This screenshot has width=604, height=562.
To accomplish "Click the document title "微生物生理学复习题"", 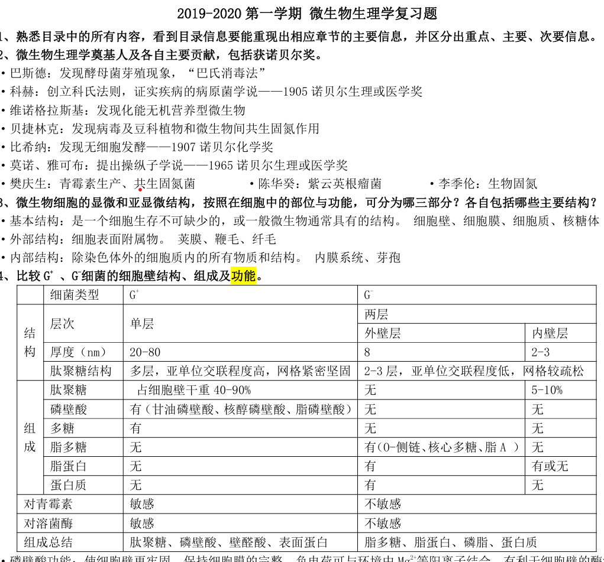I will click(x=373, y=13).
